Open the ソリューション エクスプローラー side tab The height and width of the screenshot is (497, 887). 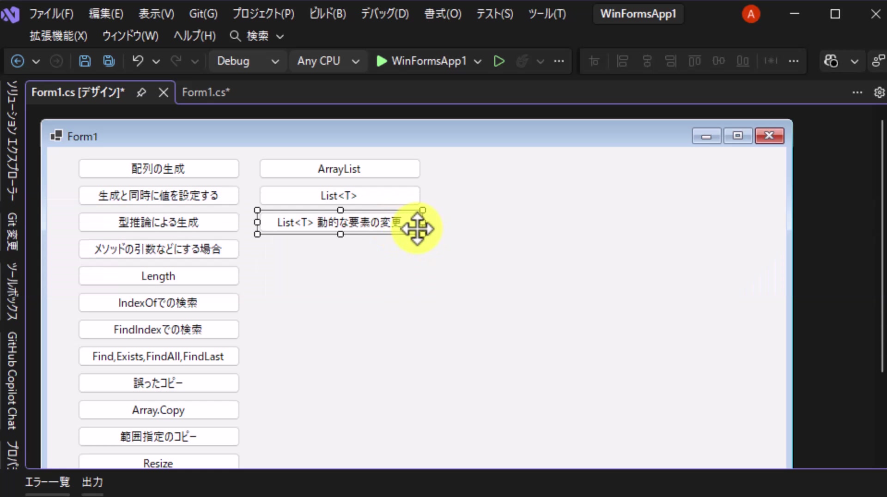[12, 140]
